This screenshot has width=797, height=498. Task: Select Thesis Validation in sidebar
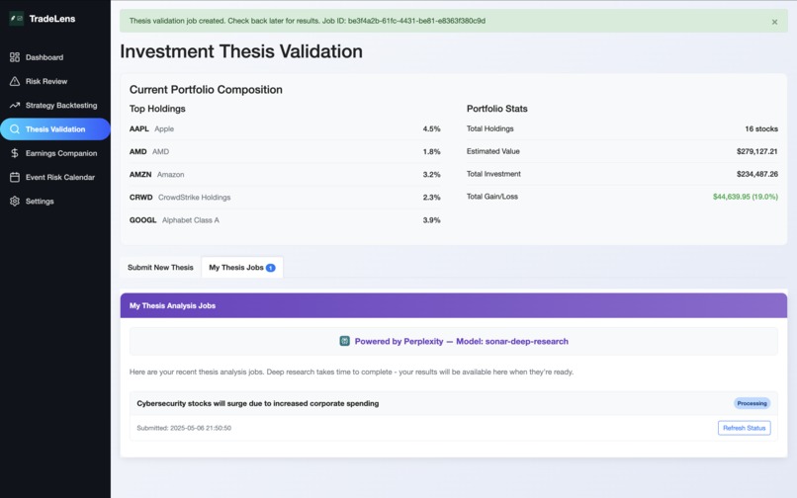(55, 129)
